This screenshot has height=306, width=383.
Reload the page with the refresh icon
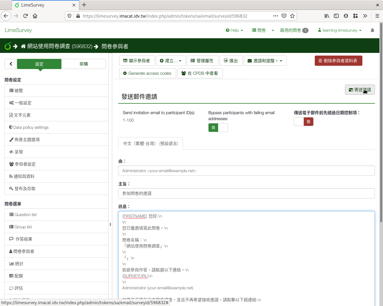[x=25, y=16]
